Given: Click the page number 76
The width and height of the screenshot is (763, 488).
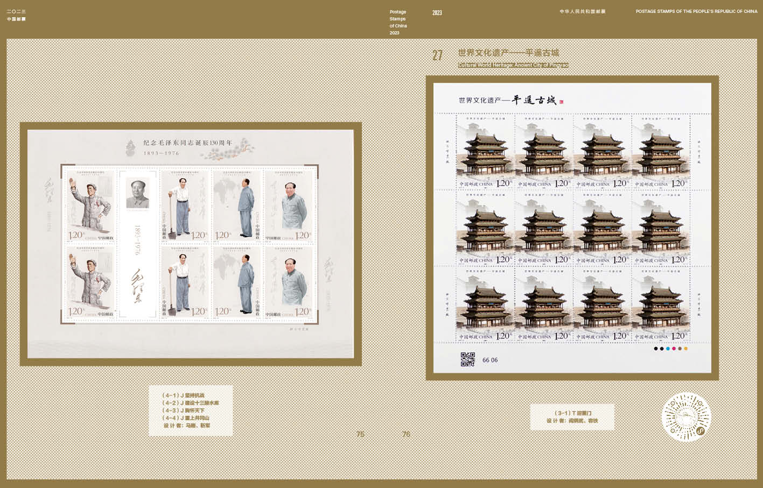Looking at the screenshot, I should click(x=406, y=434).
